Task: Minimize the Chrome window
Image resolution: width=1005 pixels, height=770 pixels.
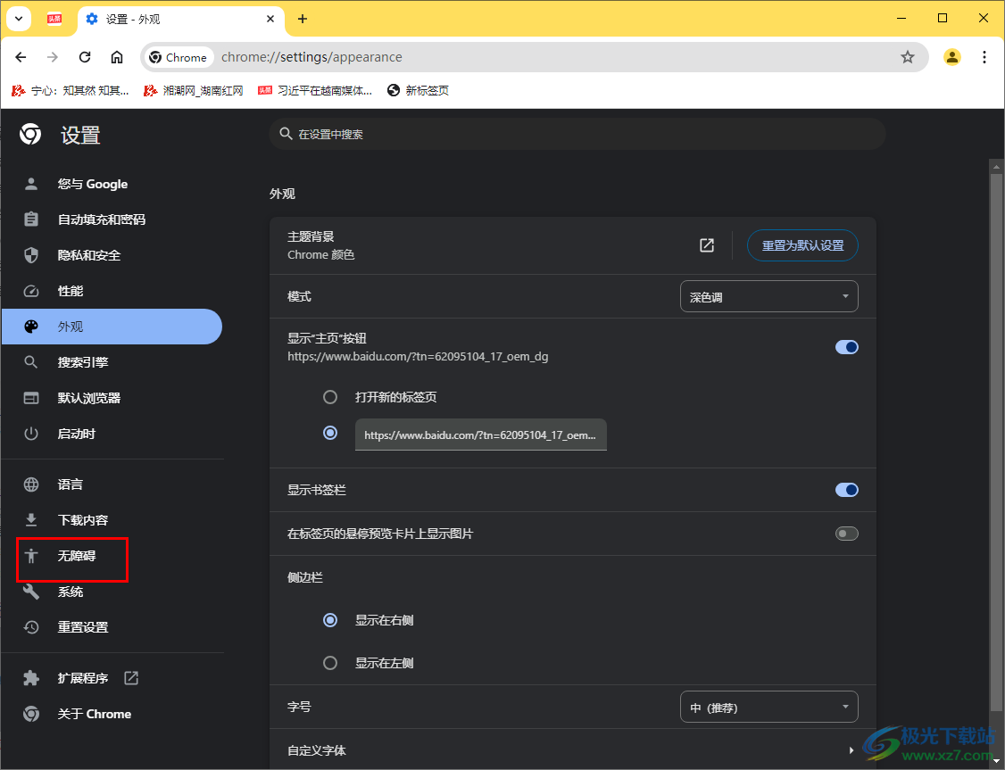Action: 901,18
